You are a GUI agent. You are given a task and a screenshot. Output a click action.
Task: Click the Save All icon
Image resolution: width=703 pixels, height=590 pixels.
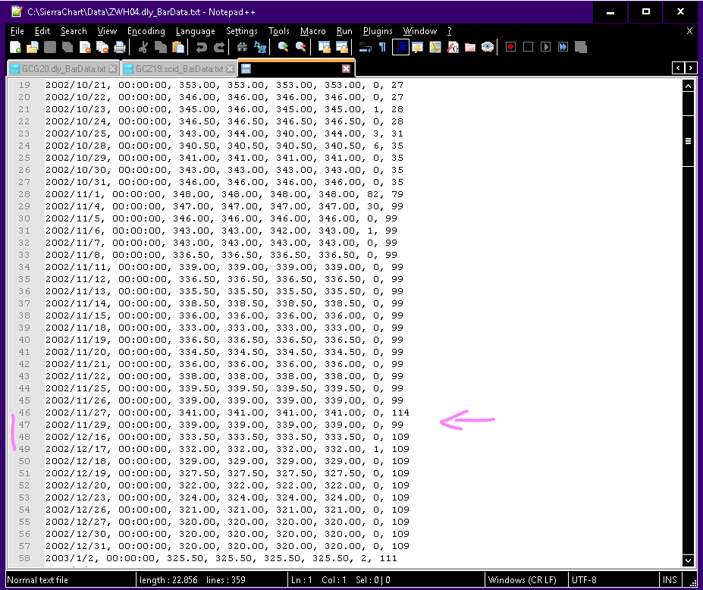click(x=67, y=47)
